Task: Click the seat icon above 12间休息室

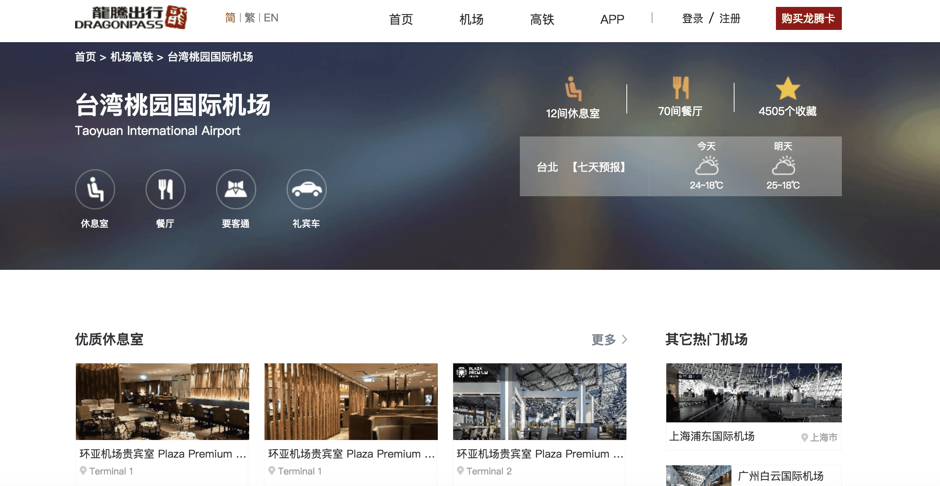Action: [574, 91]
